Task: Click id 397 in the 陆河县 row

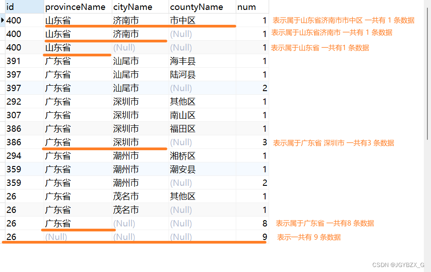Action: [x=24, y=74]
